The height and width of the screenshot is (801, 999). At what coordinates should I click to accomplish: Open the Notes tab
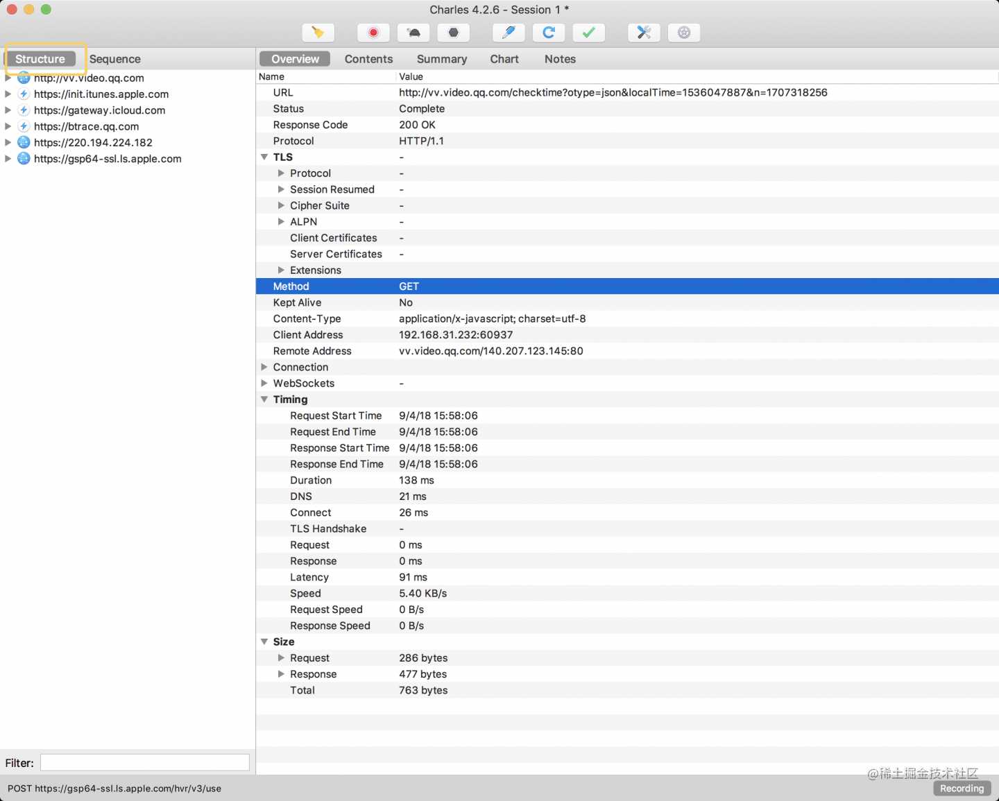[560, 59]
